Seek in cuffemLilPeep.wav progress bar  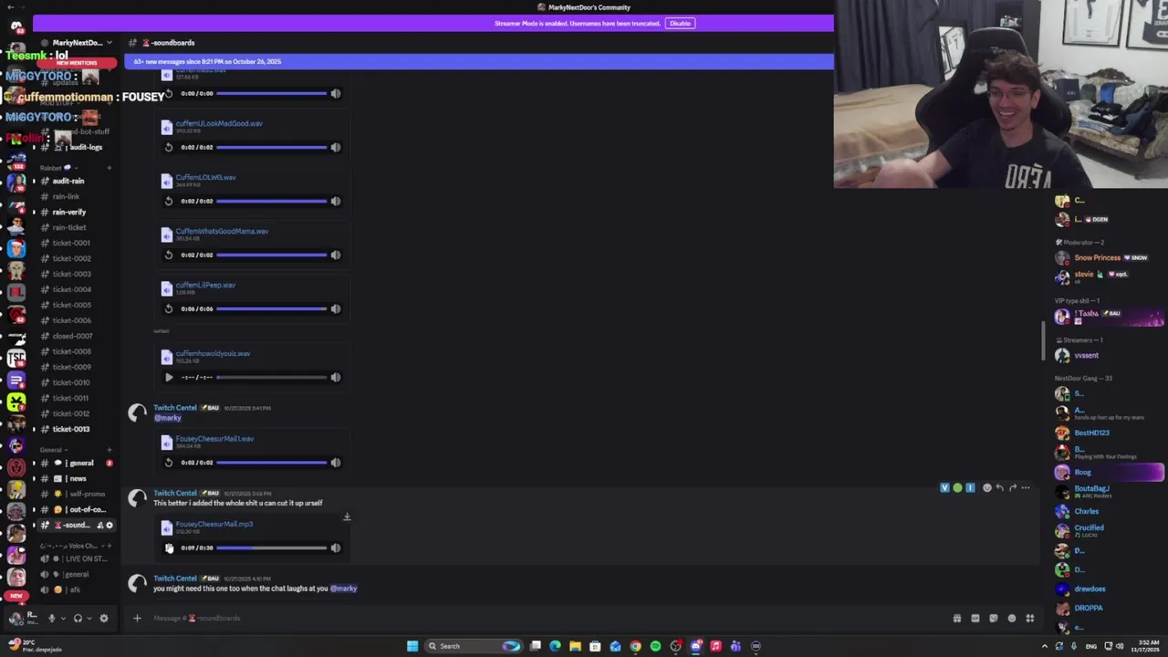pyautogui.click(x=272, y=308)
